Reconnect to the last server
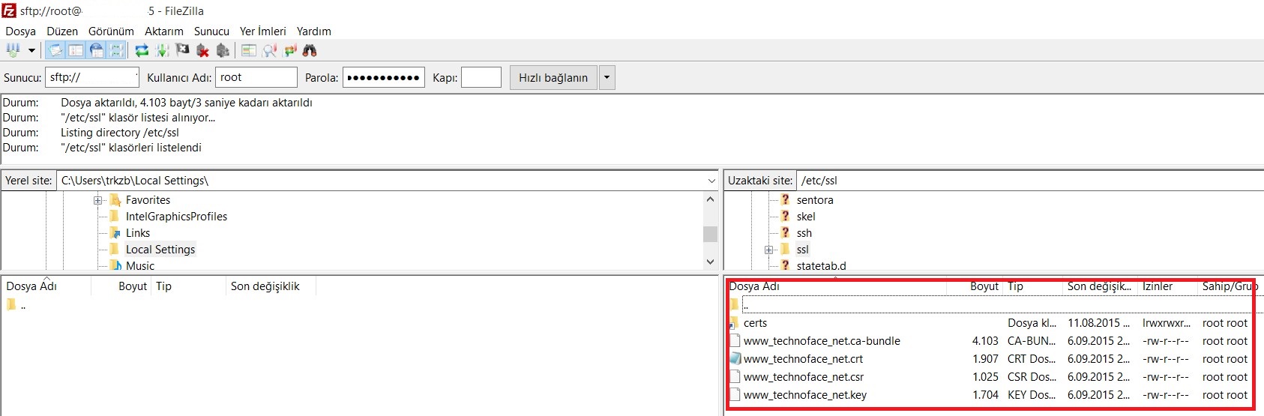This screenshot has width=1264, height=416. [x=223, y=50]
